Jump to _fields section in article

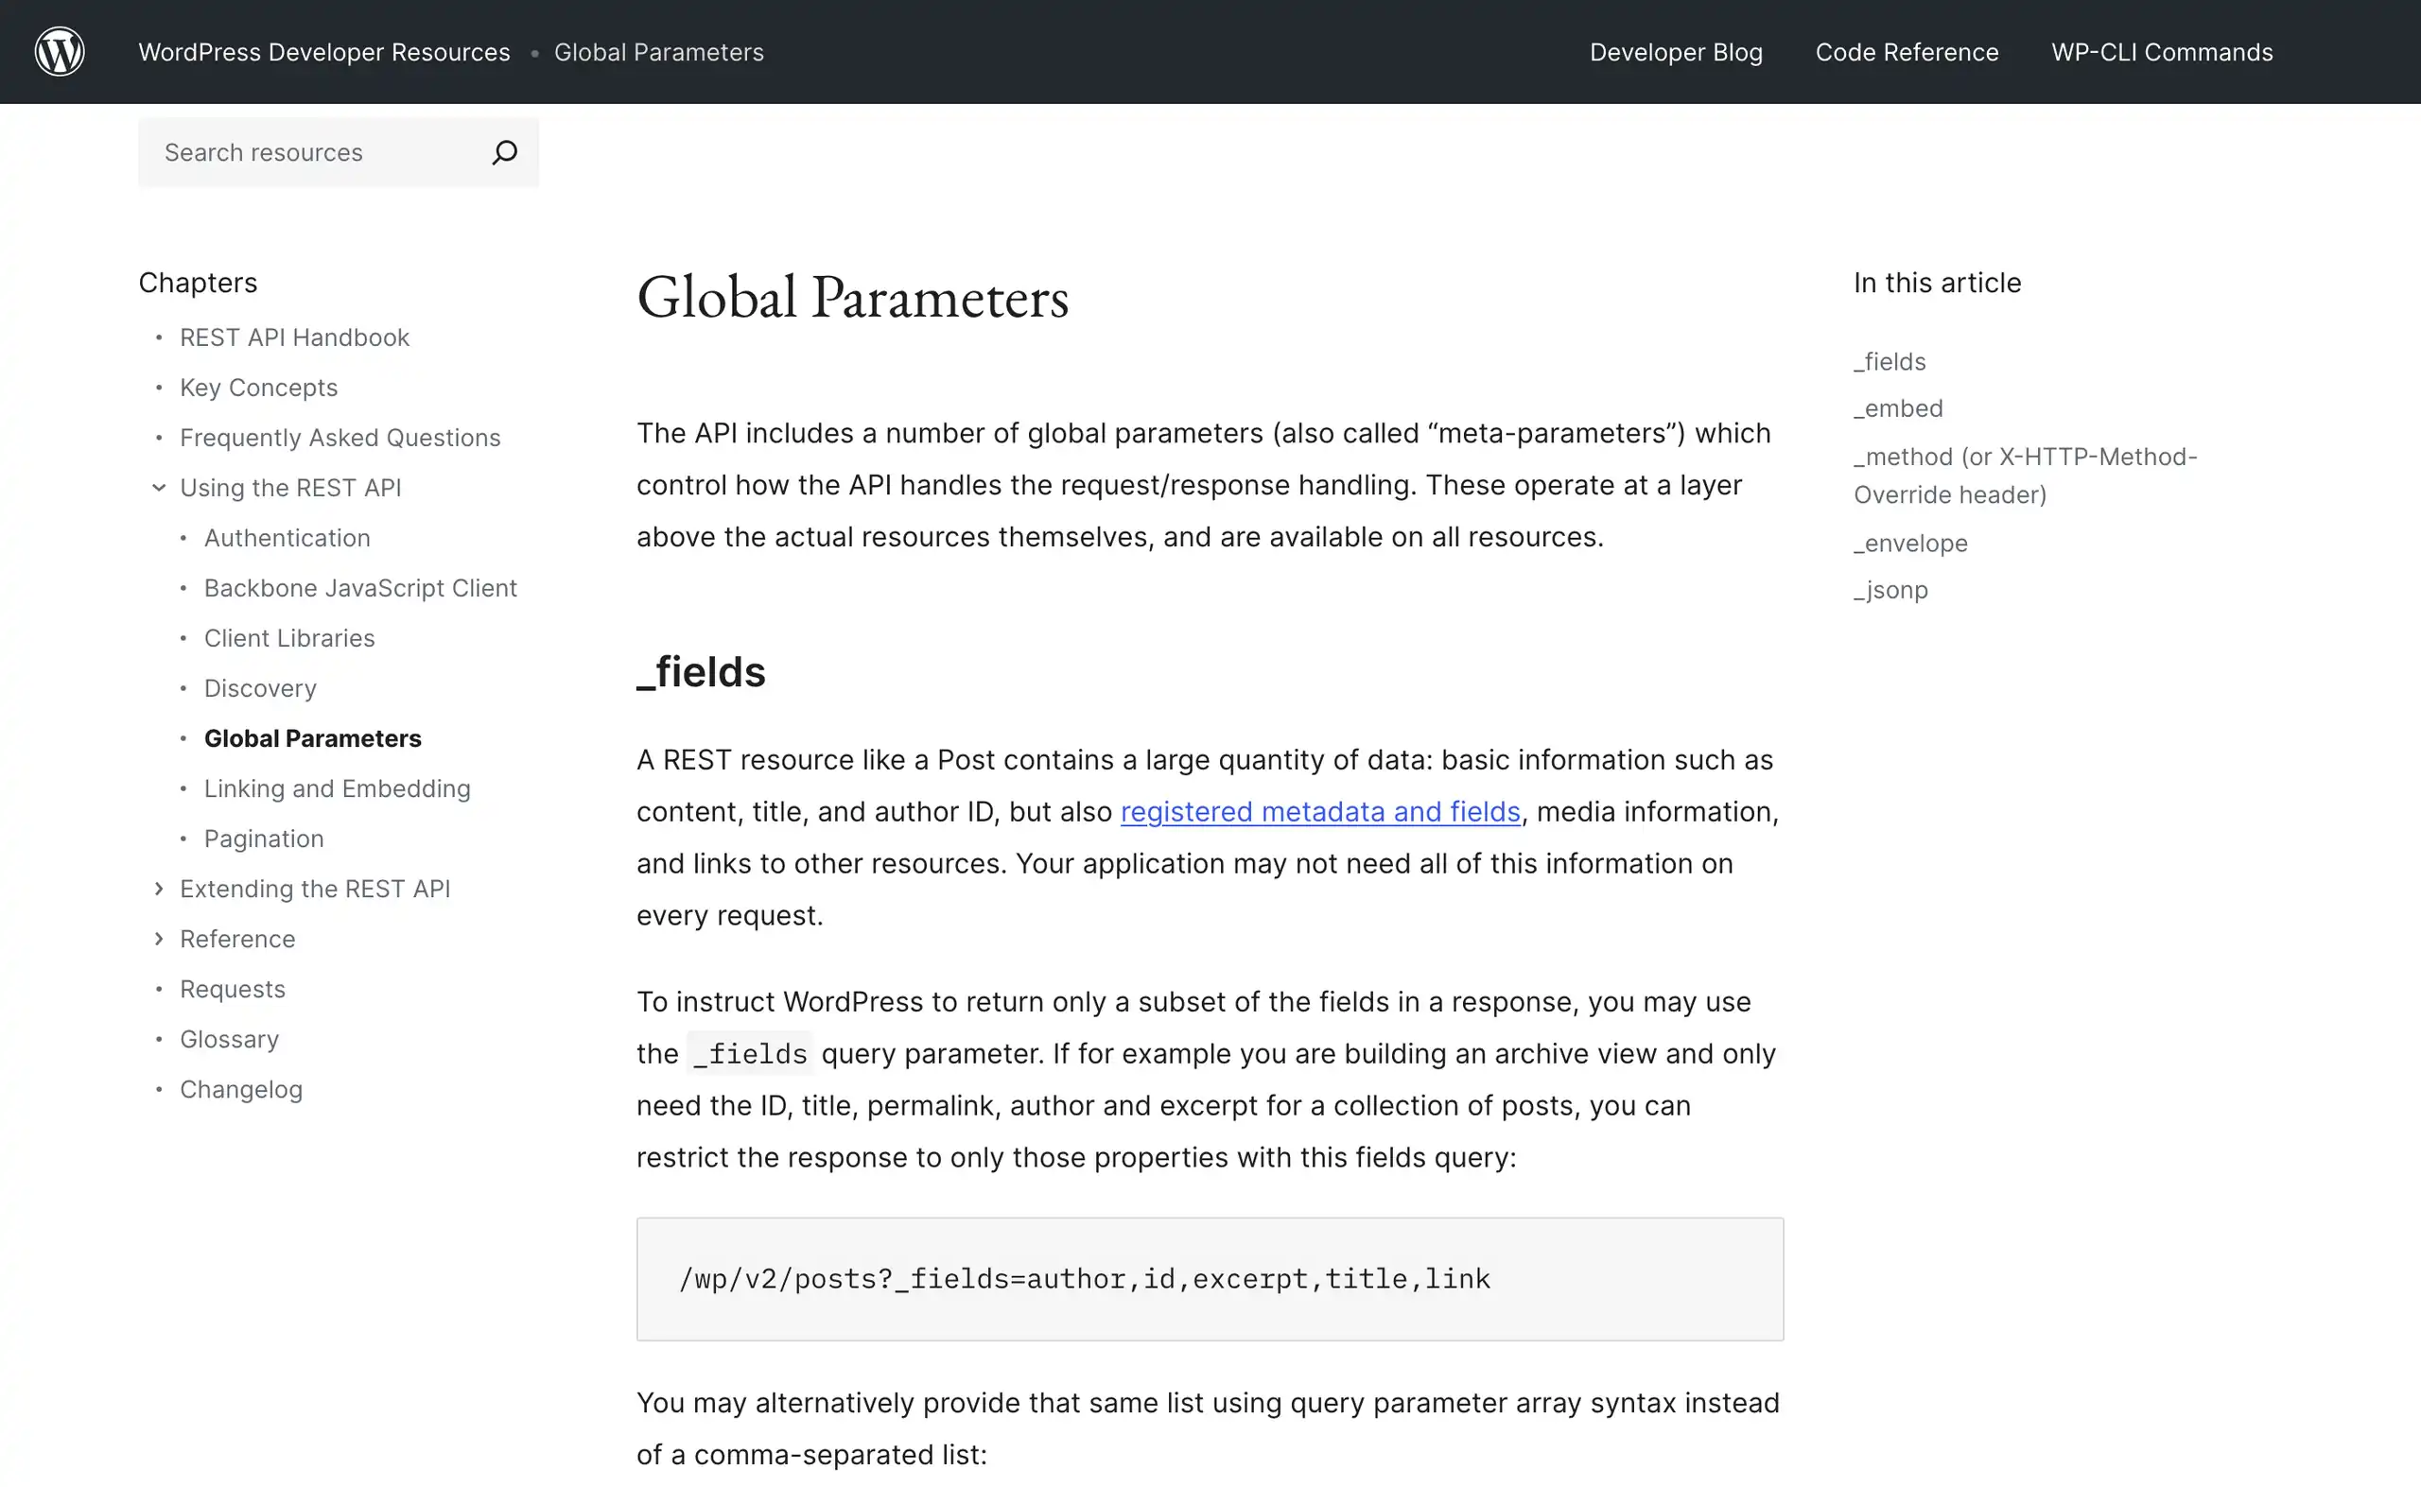click(1890, 362)
